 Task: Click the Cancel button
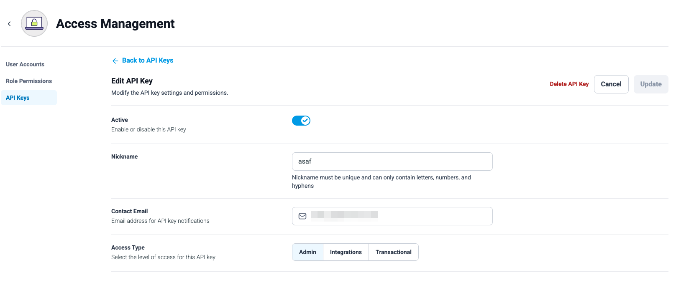coord(611,84)
